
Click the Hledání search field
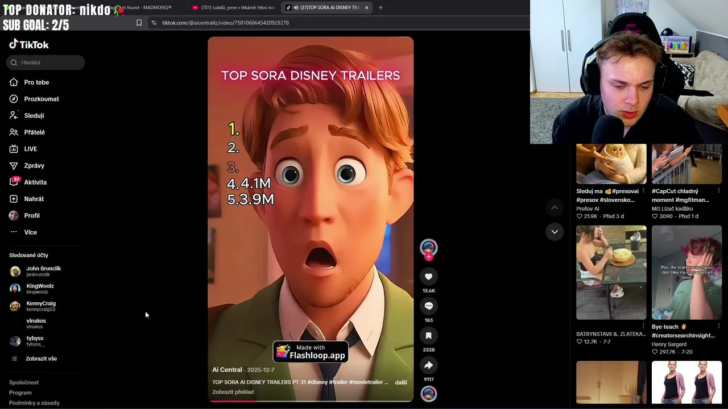coord(45,62)
